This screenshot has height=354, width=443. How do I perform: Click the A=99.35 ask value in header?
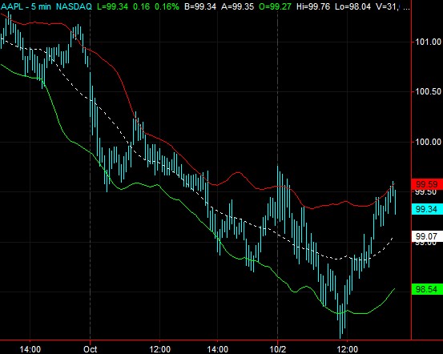tap(237, 6)
